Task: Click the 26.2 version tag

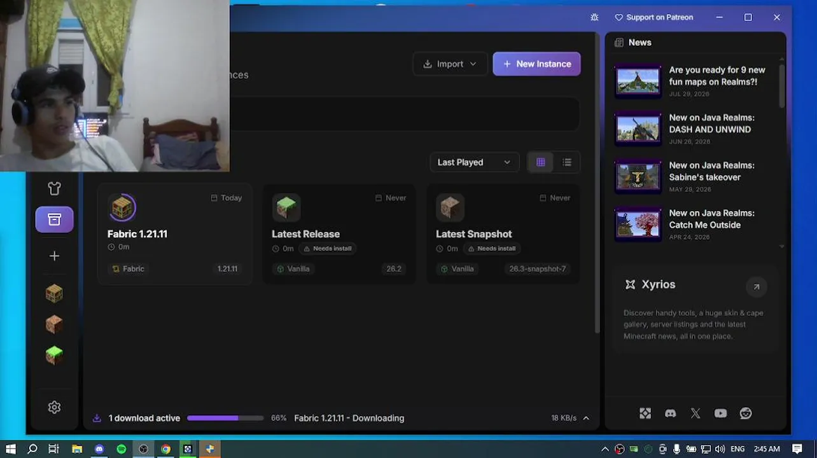Action: click(x=394, y=268)
